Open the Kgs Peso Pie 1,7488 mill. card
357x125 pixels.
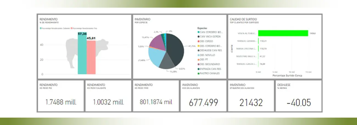(x=61, y=96)
